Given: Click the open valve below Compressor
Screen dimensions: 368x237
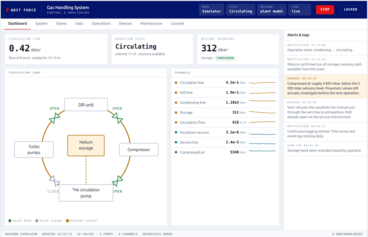Looking at the screenshot, I should pyautogui.click(x=117, y=181).
